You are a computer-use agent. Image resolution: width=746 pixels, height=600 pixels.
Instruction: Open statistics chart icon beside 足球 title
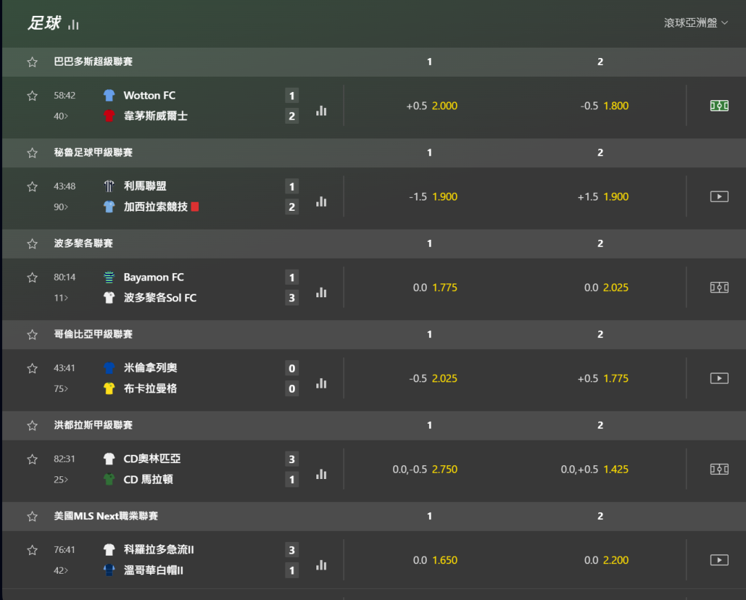(x=73, y=24)
